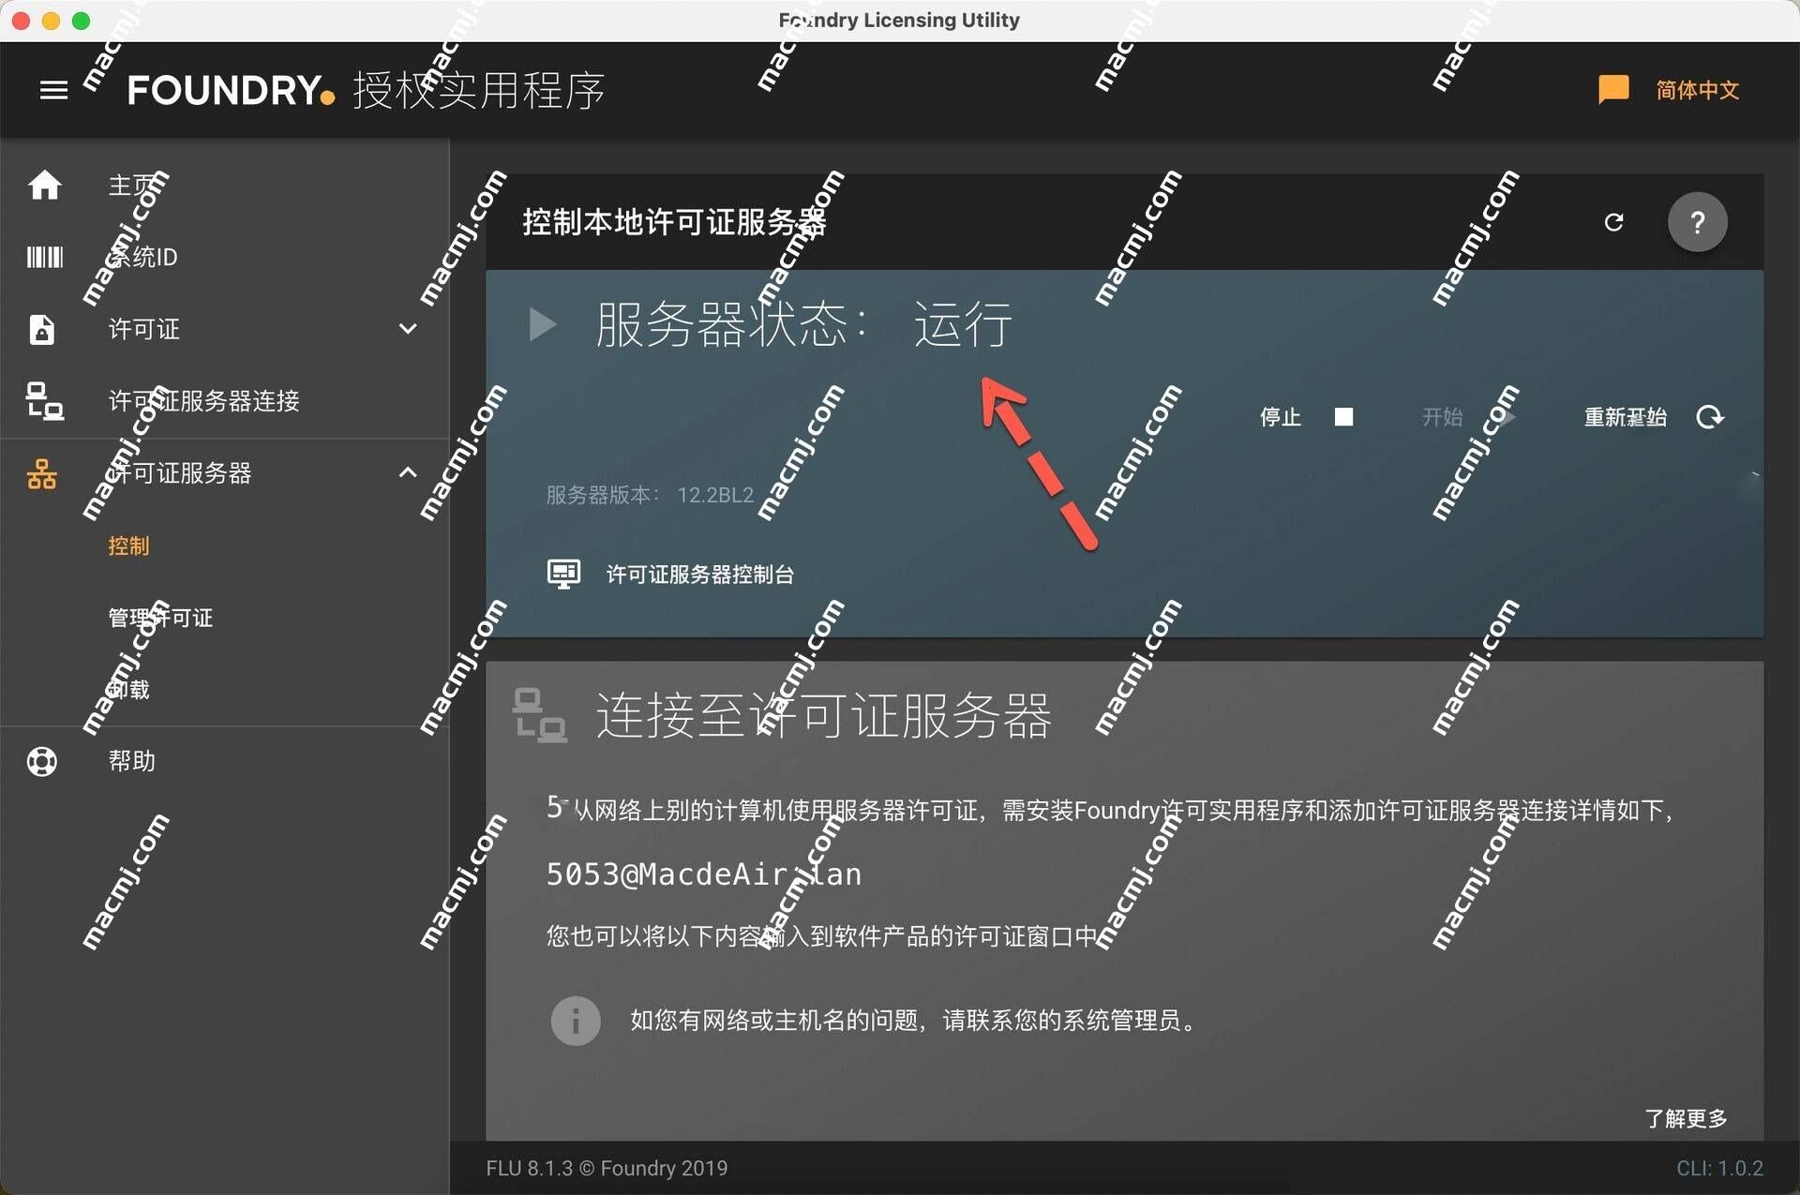The width and height of the screenshot is (1800, 1195).
Task: Click the 了解更多 learn more link
Action: tap(1686, 1118)
